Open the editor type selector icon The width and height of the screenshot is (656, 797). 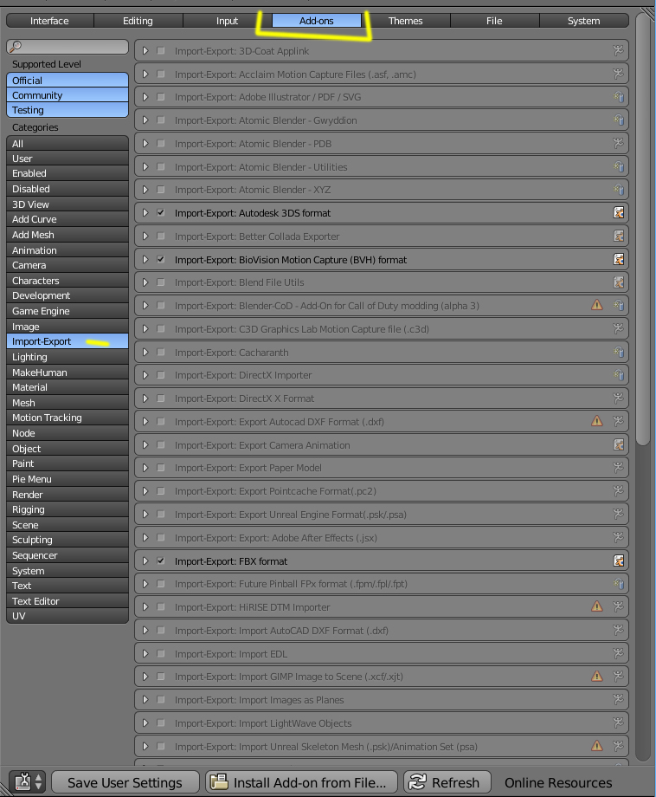(x=26, y=781)
